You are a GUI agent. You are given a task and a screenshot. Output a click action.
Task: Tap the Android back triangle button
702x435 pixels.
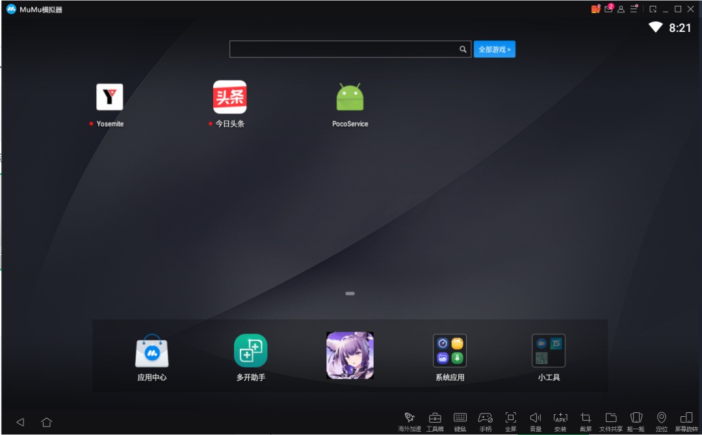click(x=20, y=422)
